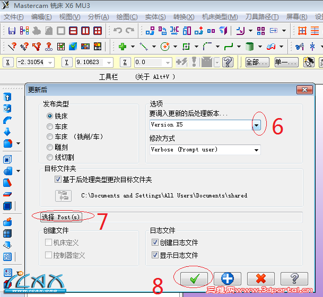Click the cursor selection icon after 单一 button
The height and width of the screenshot is (297, 323).
[x=309, y=62]
